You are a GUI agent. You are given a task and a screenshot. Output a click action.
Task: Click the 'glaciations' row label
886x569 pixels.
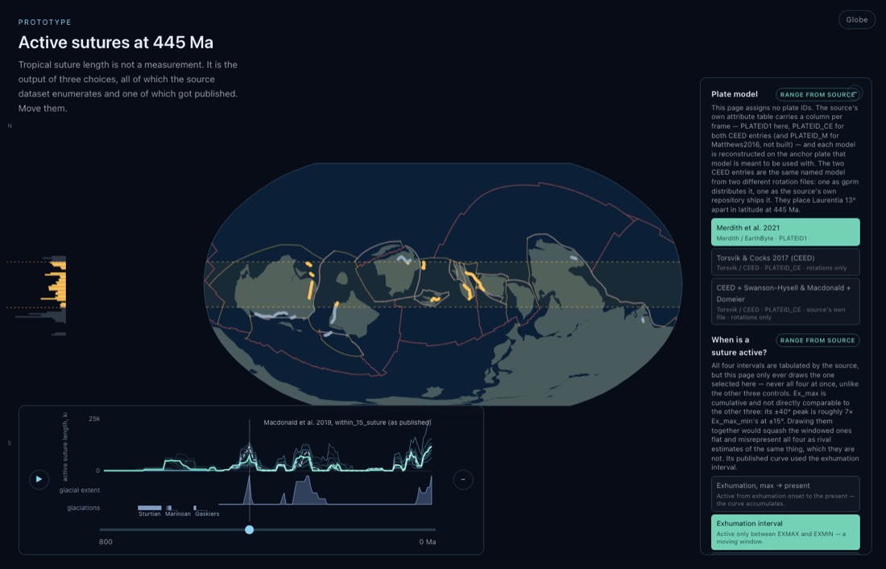pos(84,508)
